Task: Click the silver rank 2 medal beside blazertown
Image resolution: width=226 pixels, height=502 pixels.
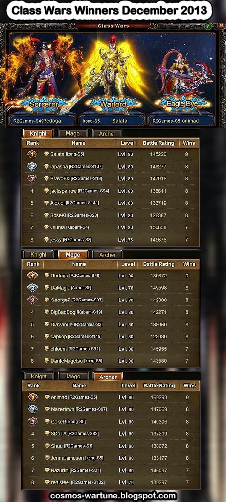Action: [33, 409]
